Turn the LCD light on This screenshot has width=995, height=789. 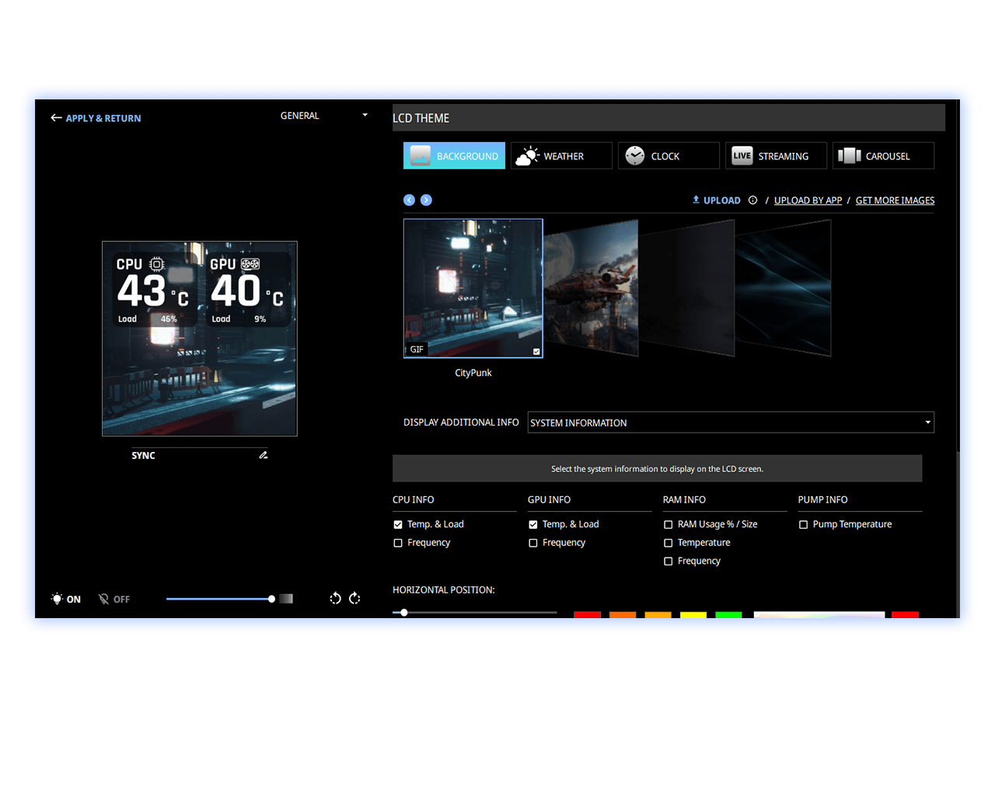click(x=66, y=599)
